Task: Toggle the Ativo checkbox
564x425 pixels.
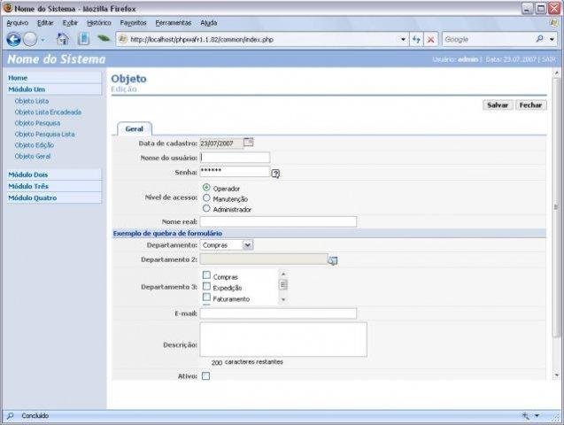Action: coord(205,376)
